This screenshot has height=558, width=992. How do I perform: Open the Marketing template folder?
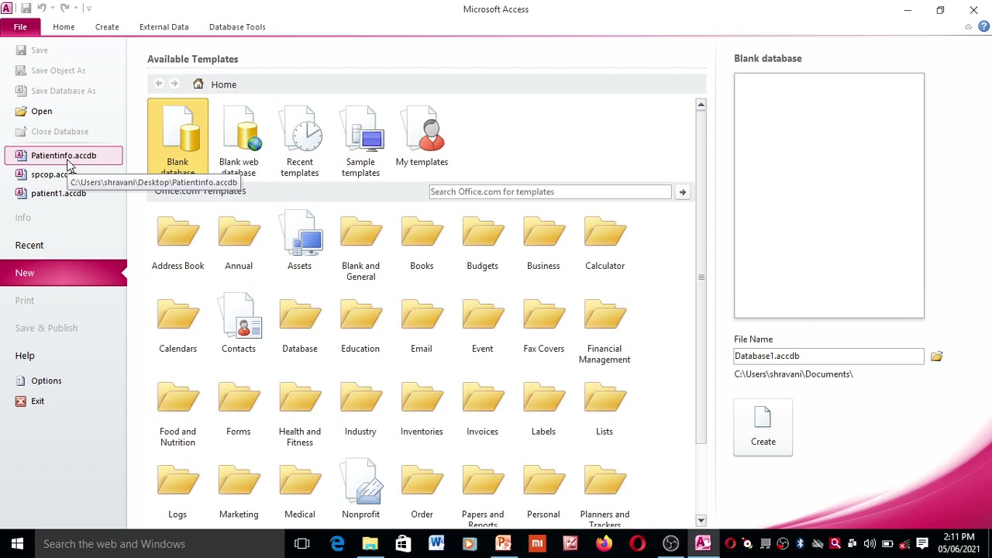239,491
